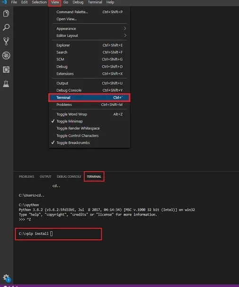Open the Edit menu
The image size is (239, 287).
[x=24, y=2]
